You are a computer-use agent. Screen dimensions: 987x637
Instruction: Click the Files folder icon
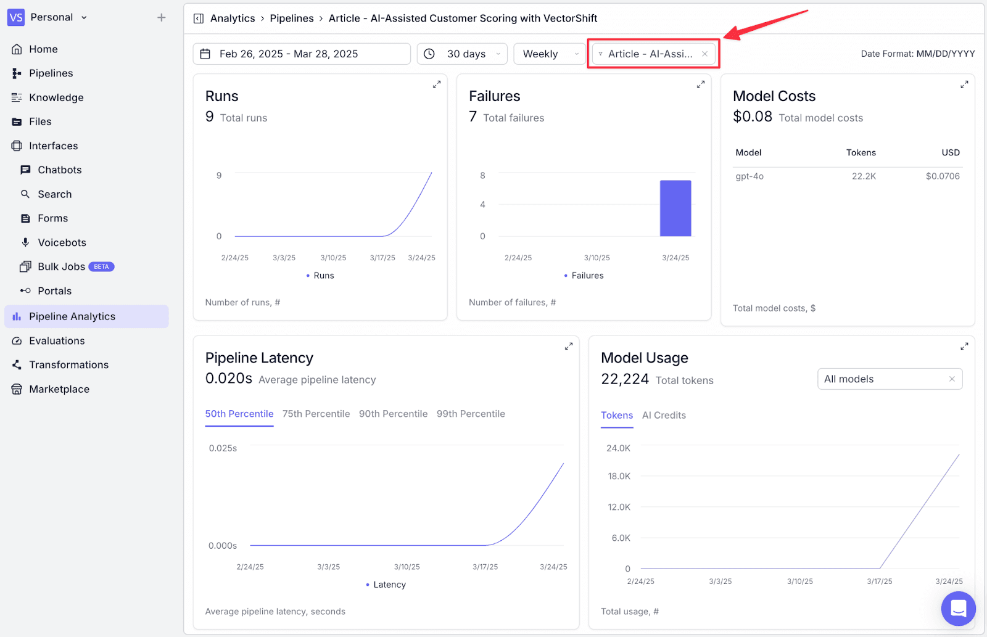coord(17,121)
